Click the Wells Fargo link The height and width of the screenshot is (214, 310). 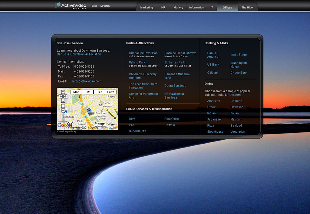(x=239, y=55)
